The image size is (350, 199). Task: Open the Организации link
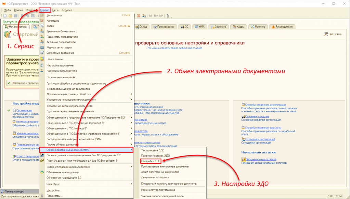pyautogui.click(x=24, y=110)
